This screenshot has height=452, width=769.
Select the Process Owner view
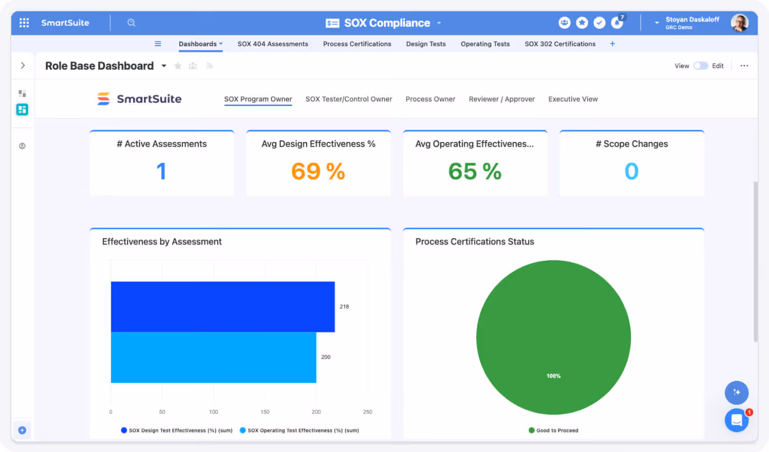click(430, 99)
